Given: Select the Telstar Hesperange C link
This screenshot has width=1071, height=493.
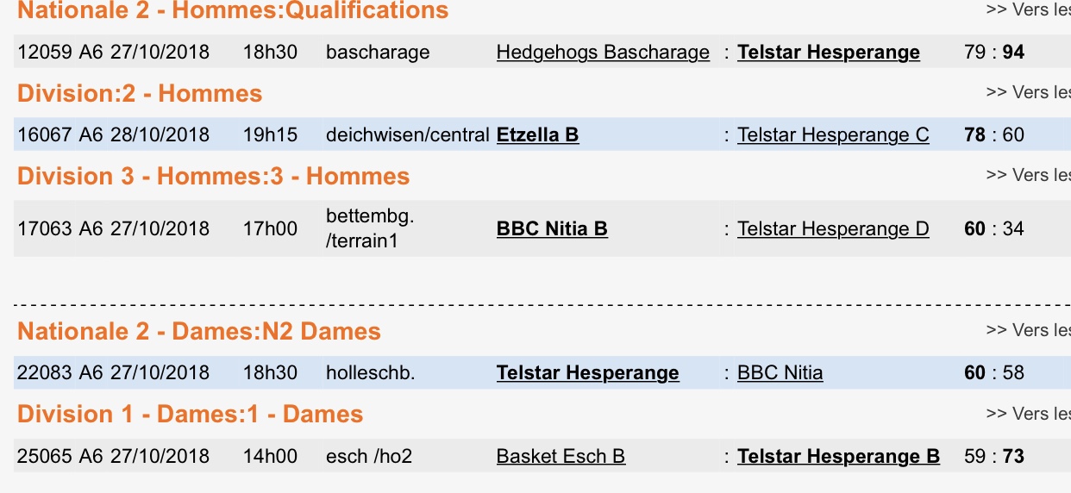Looking at the screenshot, I should [x=833, y=135].
